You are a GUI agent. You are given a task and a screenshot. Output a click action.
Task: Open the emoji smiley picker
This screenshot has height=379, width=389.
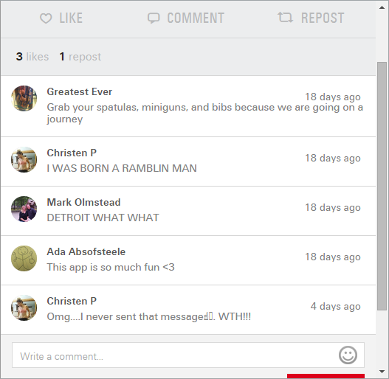click(348, 355)
